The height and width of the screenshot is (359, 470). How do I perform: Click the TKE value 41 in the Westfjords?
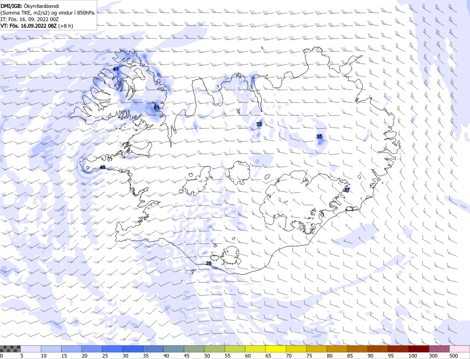point(116,69)
